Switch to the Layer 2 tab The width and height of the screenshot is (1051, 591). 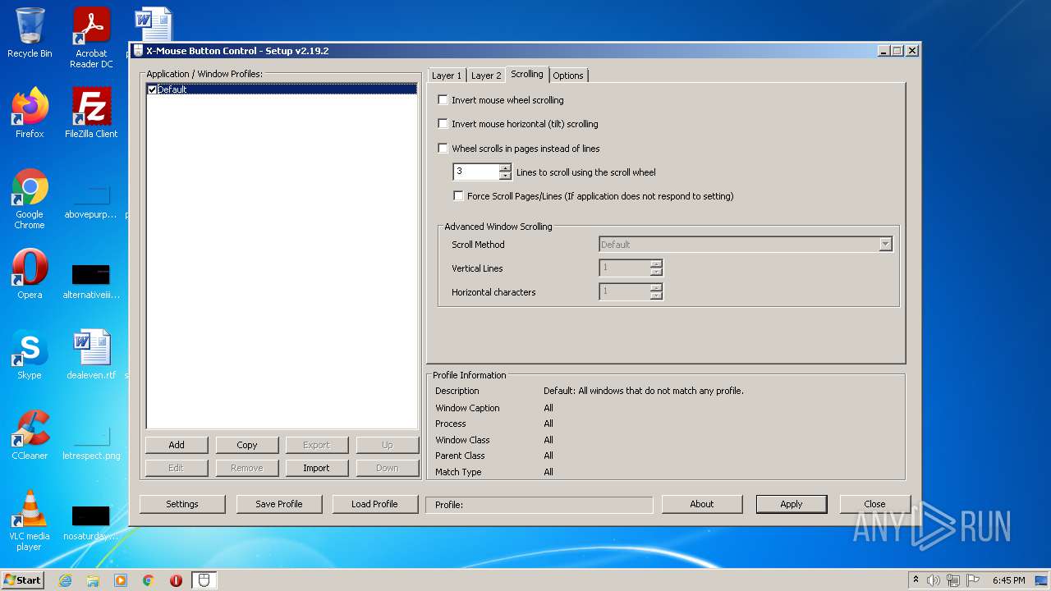pos(486,76)
